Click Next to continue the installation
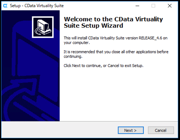 click(131, 130)
